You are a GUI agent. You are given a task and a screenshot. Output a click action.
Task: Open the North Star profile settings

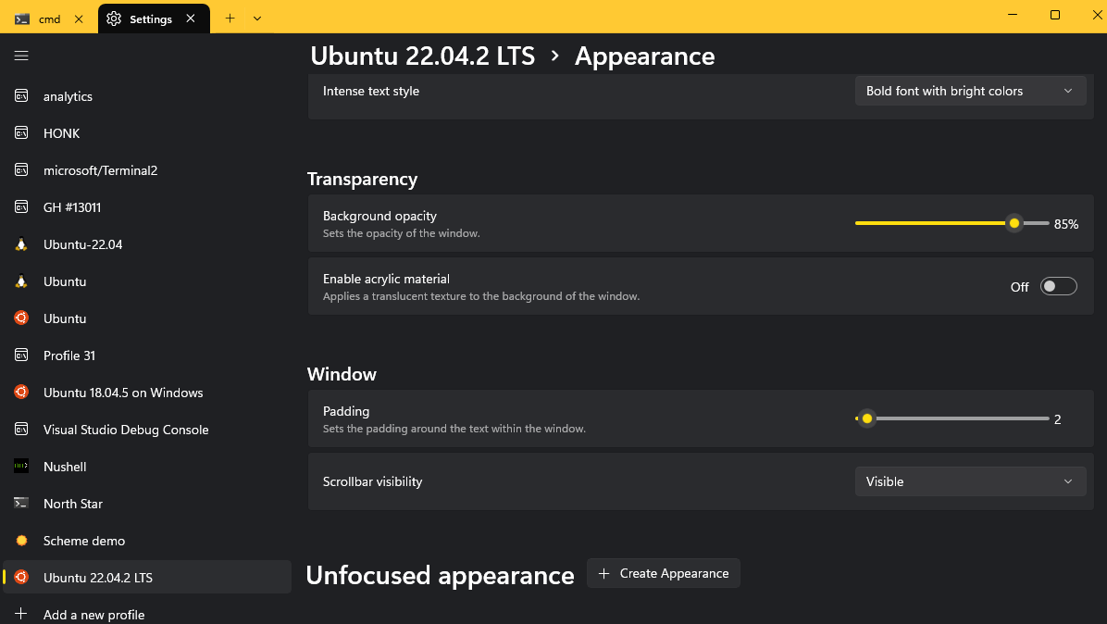click(73, 503)
